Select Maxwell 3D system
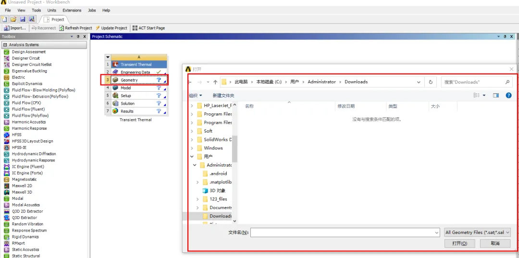Image resolution: width=519 pixels, height=258 pixels. (x=22, y=192)
